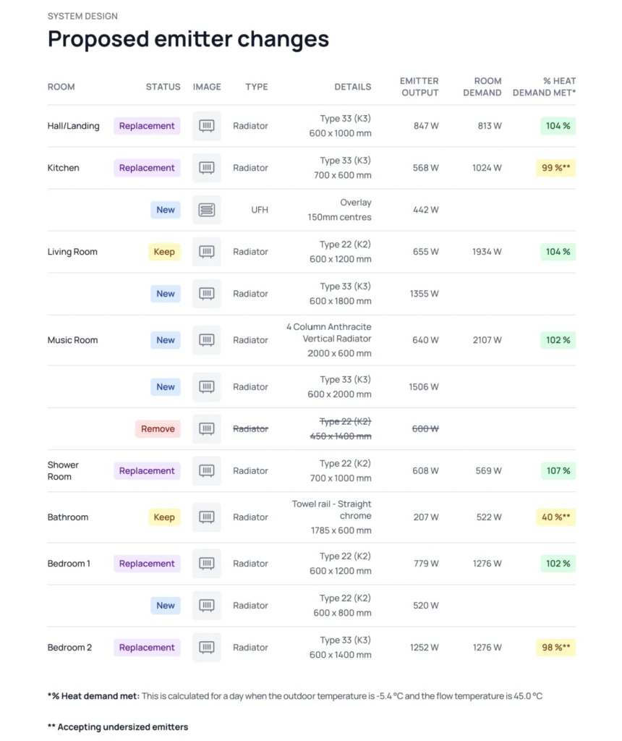Click the Bathroom 40 % heat demand badge
Screen dimensions: 622x741
(556, 517)
